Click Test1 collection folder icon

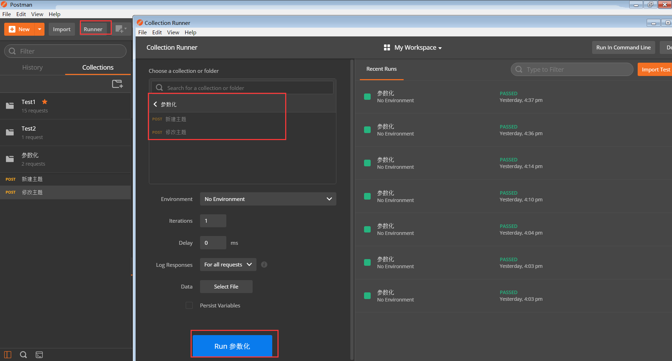point(10,105)
